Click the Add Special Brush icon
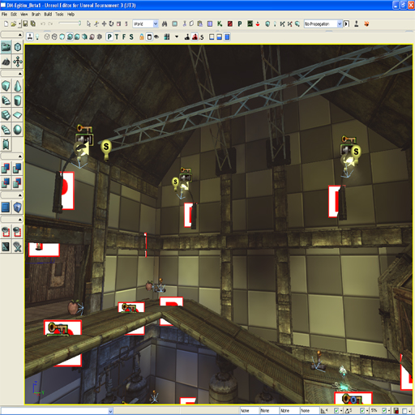This screenshot has height=415, width=415. coord(6,207)
